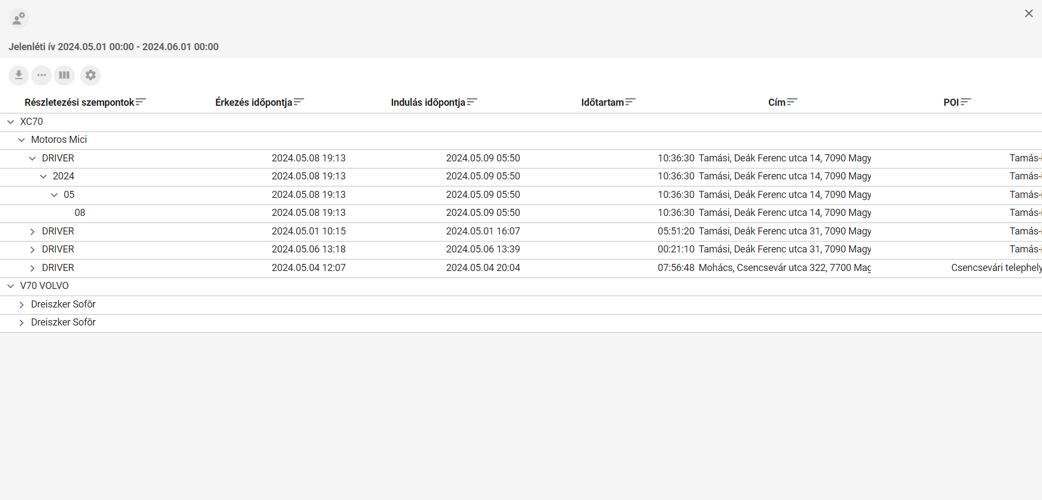Open the three-dots more options menu

click(41, 75)
